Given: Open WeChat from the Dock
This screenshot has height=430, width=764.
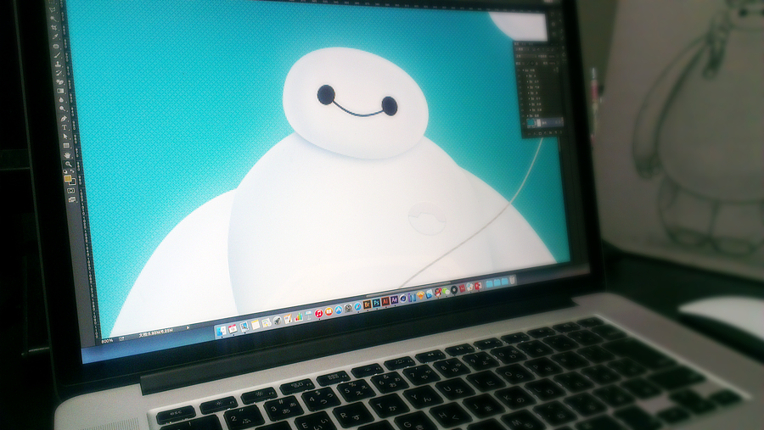Looking at the screenshot, I should pyautogui.click(x=446, y=291).
